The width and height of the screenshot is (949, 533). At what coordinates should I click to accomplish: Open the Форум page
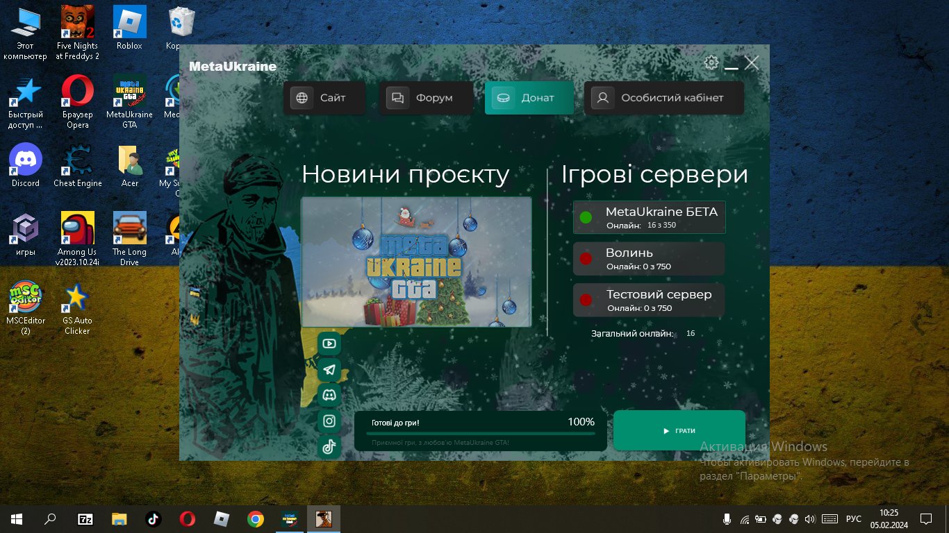[427, 98]
